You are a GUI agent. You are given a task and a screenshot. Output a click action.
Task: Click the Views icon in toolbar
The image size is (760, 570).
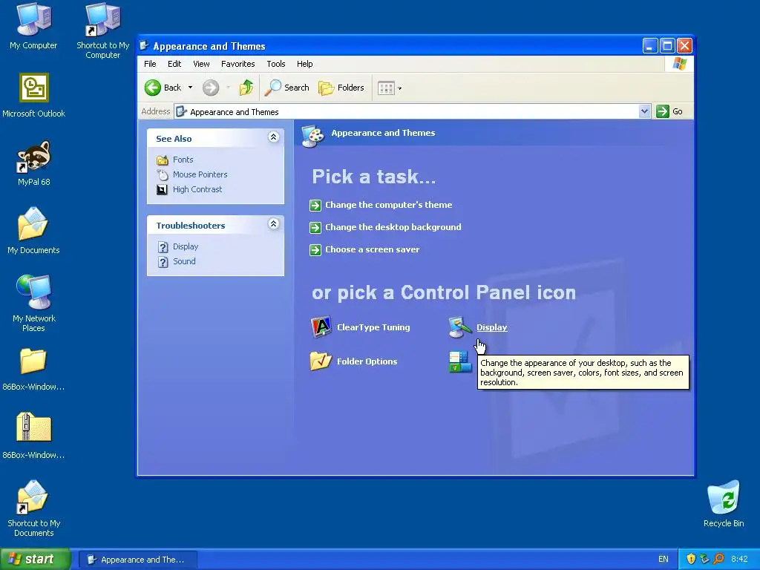[386, 88]
